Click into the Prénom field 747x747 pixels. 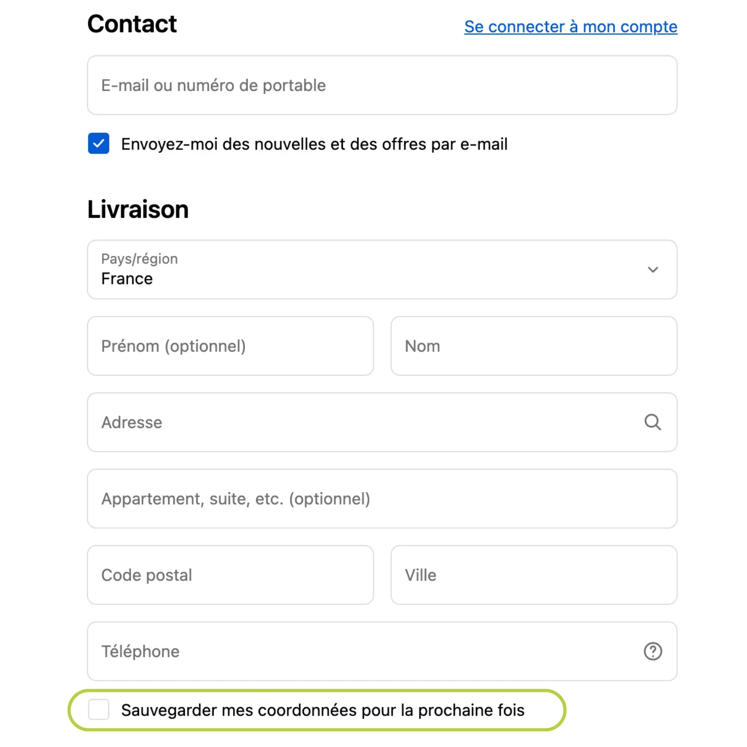(x=230, y=346)
